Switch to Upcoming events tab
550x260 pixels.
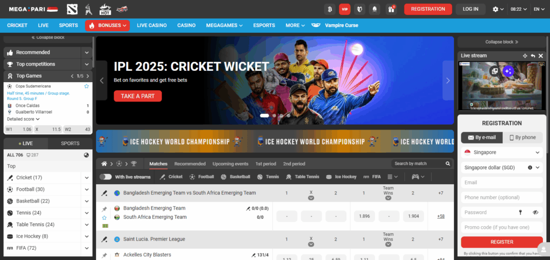pyautogui.click(x=230, y=164)
